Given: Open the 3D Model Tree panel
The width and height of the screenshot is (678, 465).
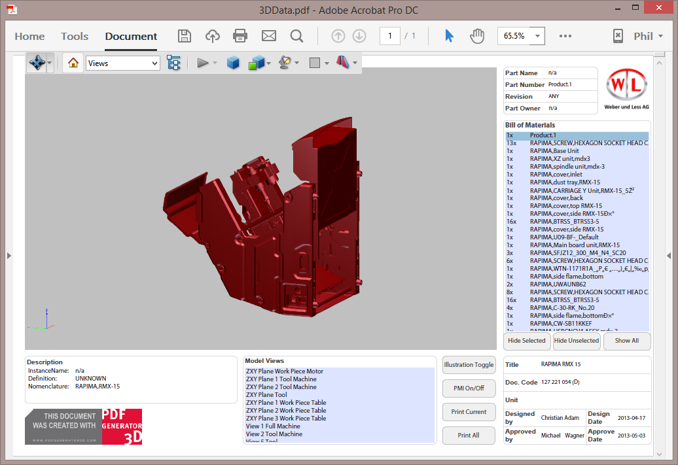Looking at the screenshot, I should pos(173,63).
